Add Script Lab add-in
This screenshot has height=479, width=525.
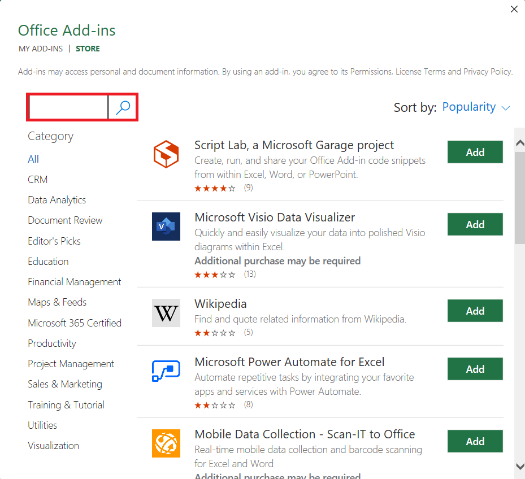click(475, 152)
